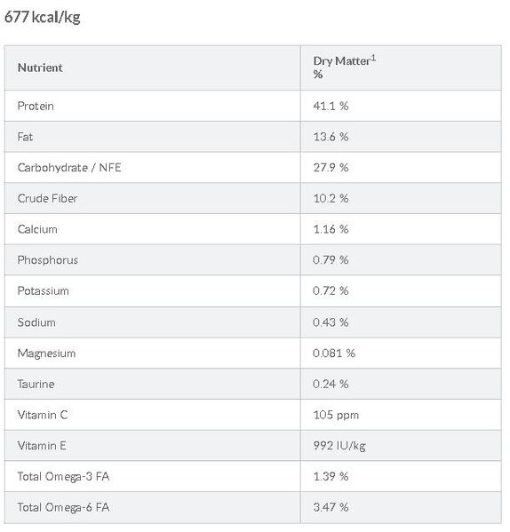
Task: Click the Taurine row label
Action: point(36,384)
